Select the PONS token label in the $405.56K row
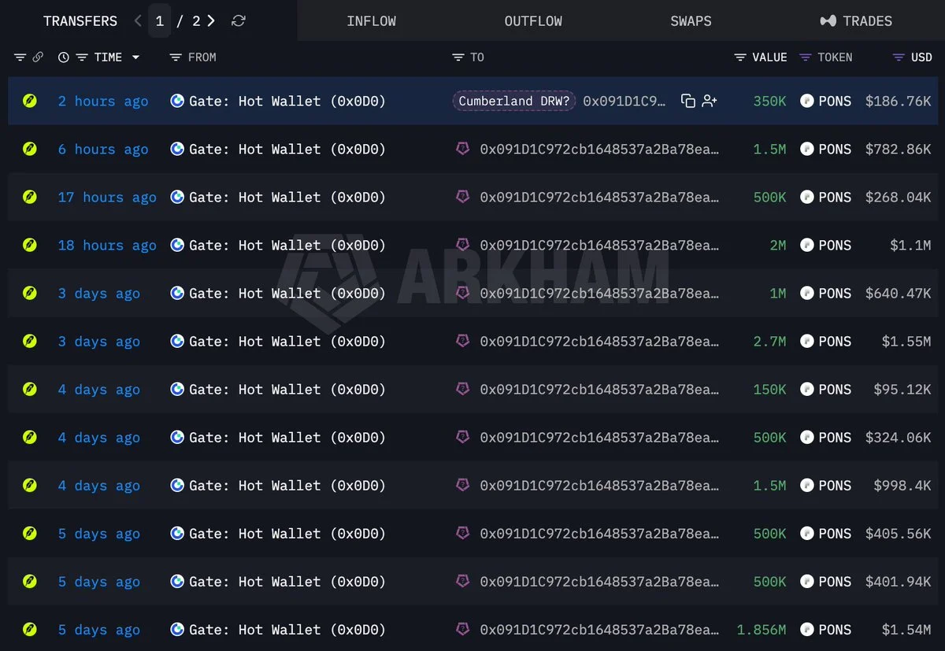The height and width of the screenshot is (651, 945). pos(835,533)
